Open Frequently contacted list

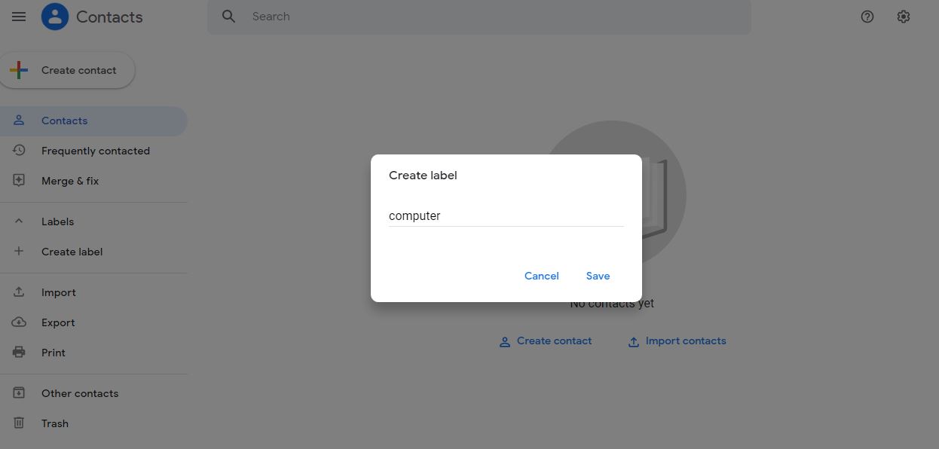click(93, 151)
